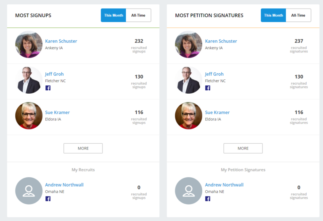Switch Most Signups to All-Time
The width and height of the screenshot is (323, 221).
[138, 15]
